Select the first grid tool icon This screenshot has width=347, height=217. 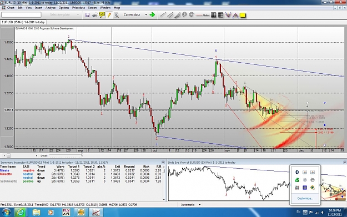point(214,15)
